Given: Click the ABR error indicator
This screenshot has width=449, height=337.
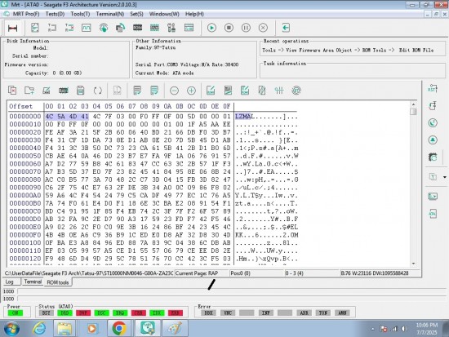Looking at the screenshot, I should (305, 313).
